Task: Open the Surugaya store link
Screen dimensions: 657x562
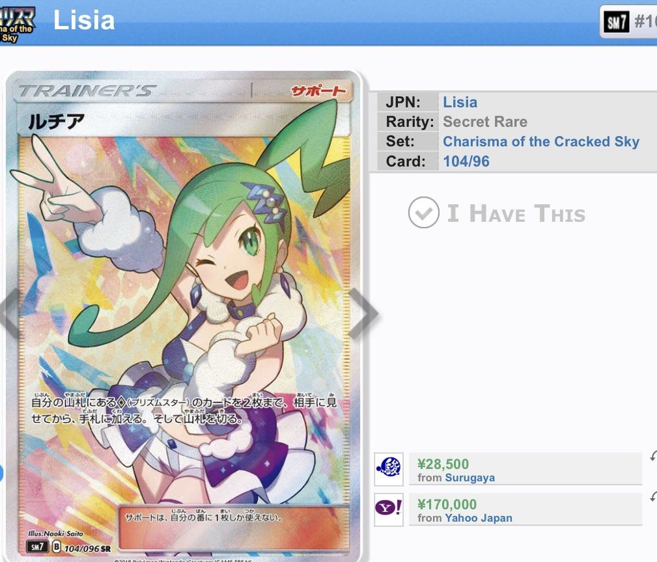Action: point(469,477)
